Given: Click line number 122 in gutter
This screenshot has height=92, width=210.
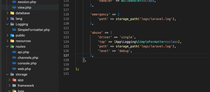Looking at the screenshot, I should click(x=66, y=32).
